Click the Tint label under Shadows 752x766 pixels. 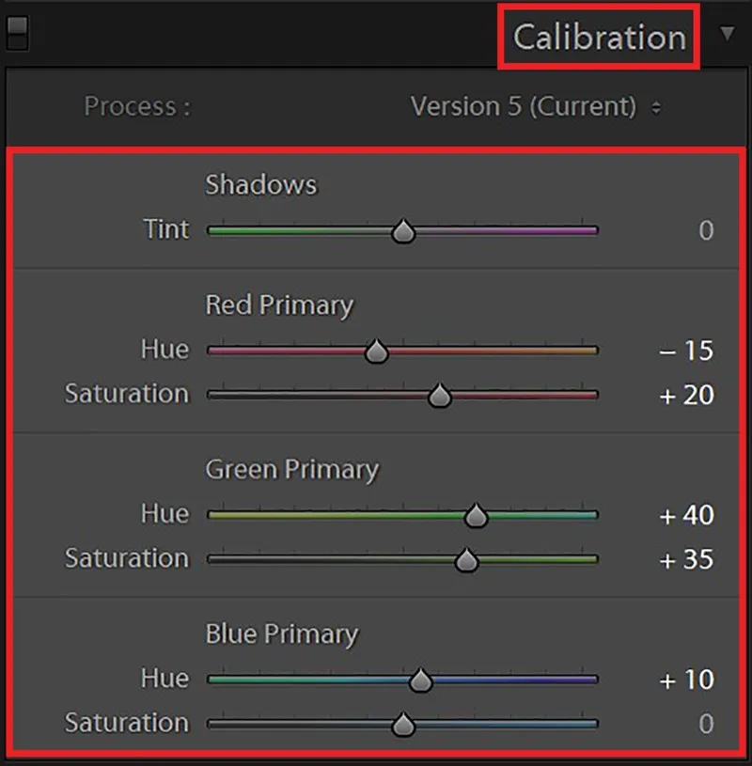click(166, 230)
